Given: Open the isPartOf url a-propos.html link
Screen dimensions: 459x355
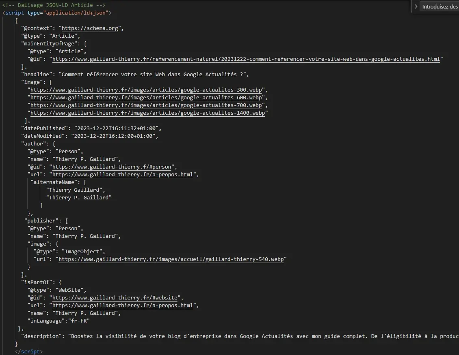Looking at the screenshot, I should pos(122,306).
